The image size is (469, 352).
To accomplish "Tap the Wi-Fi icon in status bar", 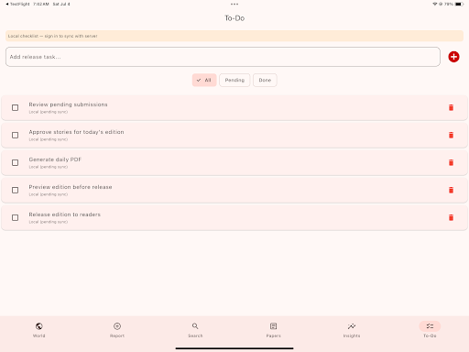I will click(x=435, y=4).
